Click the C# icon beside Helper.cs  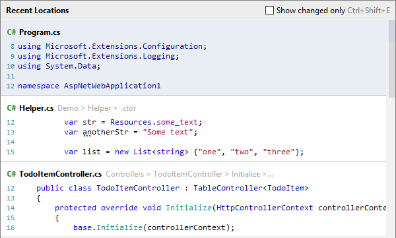(11, 108)
